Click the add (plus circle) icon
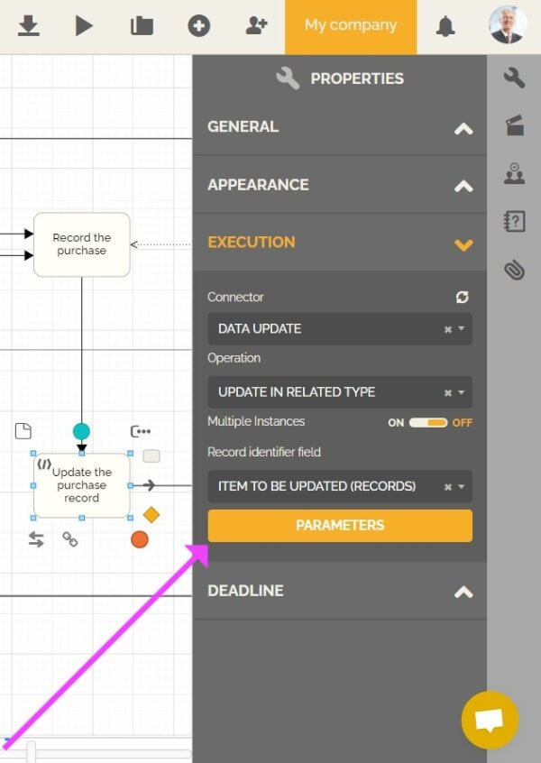541x763 pixels. [x=198, y=26]
